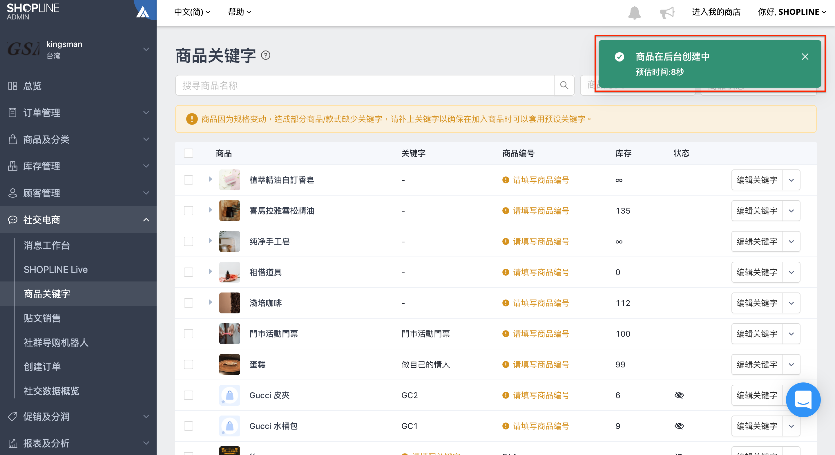This screenshot has width=835, height=455.
Task: Click the 总览 dashboard icon in sidebar
Action: coord(13,86)
